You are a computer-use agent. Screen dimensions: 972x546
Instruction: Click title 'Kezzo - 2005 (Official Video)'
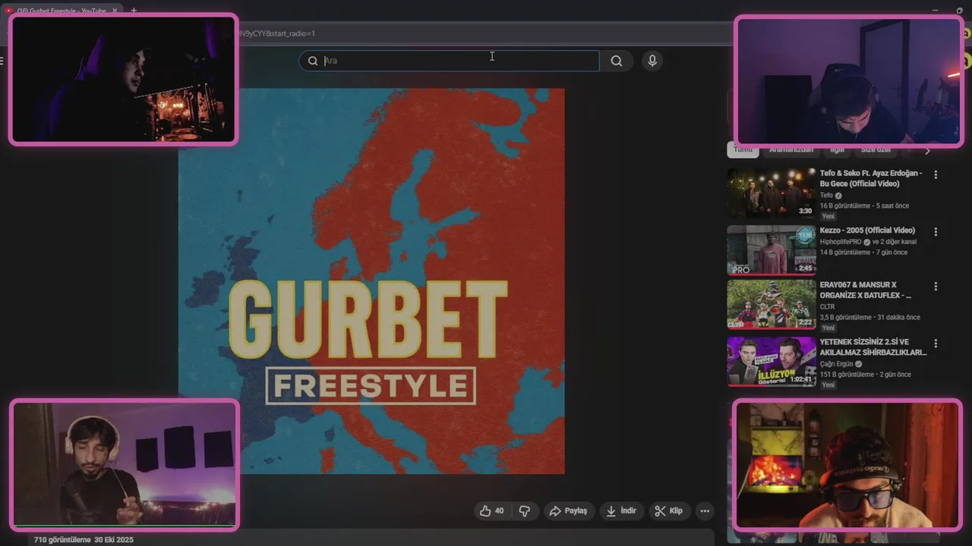(x=867, y=231)
